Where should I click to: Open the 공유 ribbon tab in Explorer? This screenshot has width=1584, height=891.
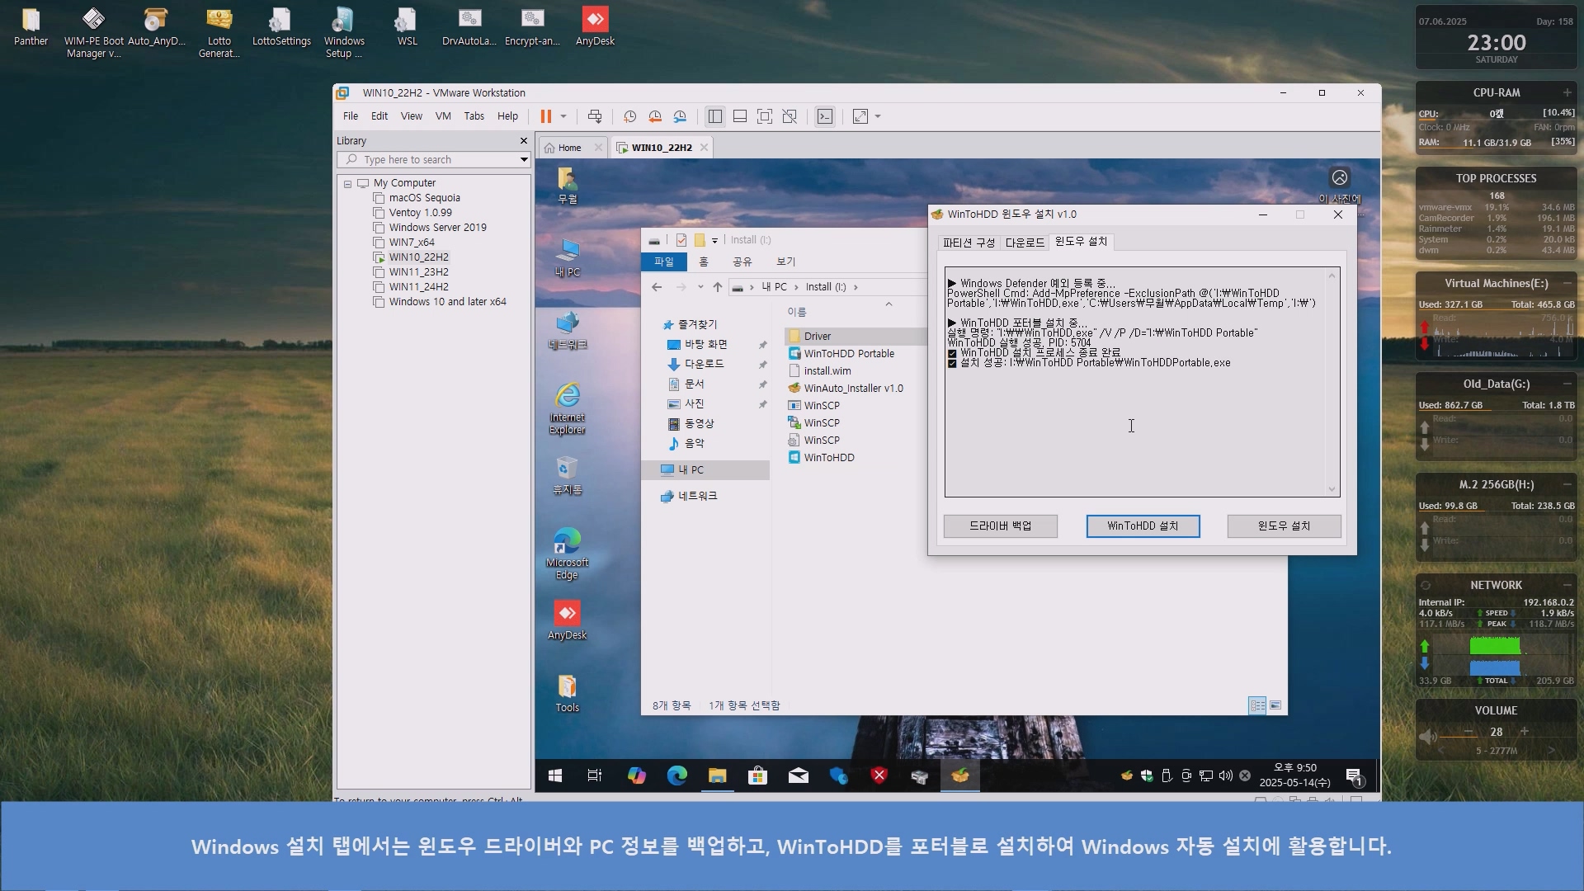[742, 262]
